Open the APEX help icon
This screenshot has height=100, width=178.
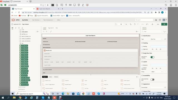[x=160, y=20]
